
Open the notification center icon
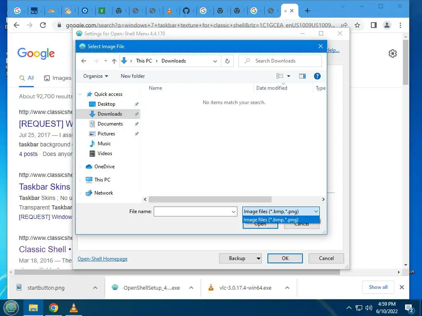point(409,308)
